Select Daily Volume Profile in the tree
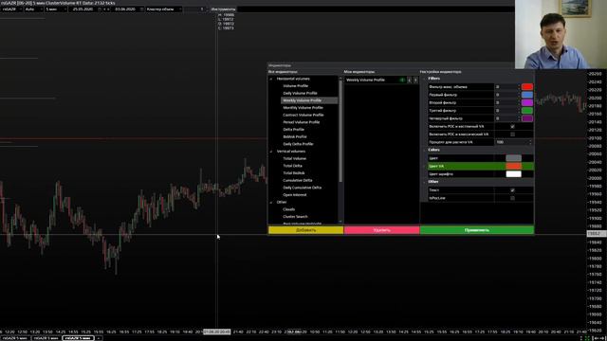This screenshot has height=341, width=607. [x=300, y=93]
